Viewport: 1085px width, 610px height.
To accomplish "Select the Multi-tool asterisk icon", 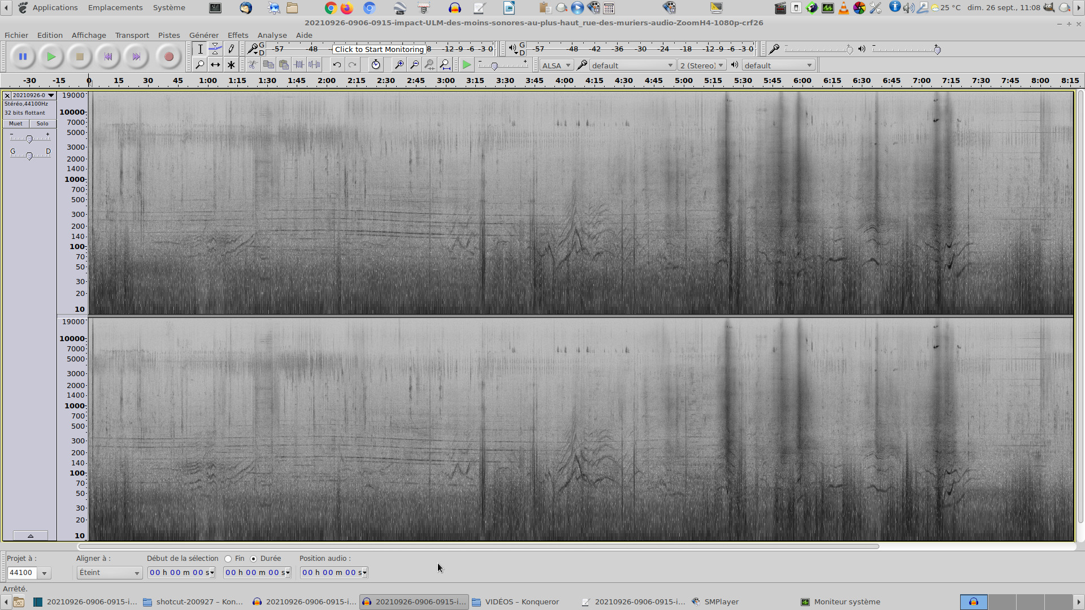I will pos(231,65).
